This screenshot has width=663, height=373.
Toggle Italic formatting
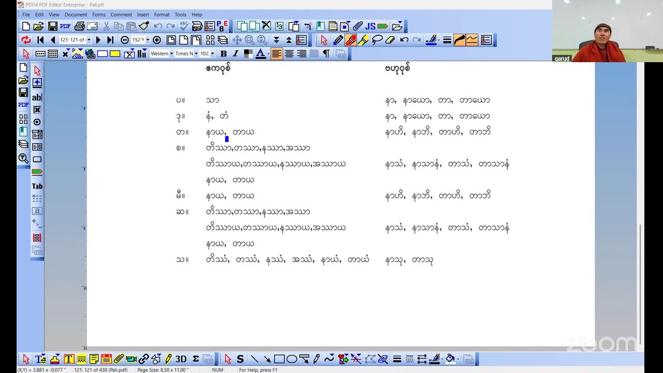tap(236, 53)
